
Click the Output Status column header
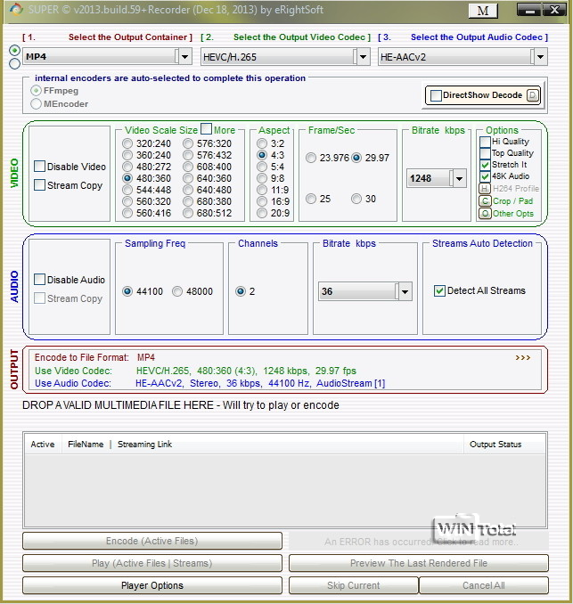tap(495, 444)
